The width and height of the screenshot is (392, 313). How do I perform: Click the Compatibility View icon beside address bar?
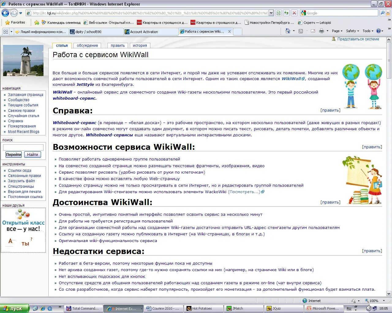pyautogui.click(x=278, y=13)
